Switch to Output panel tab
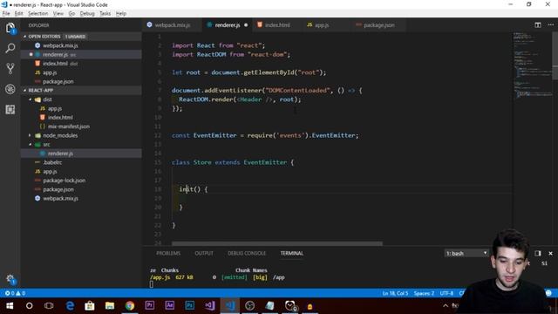 coord(204,253)
